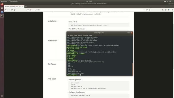Open the terminal Edit menu

tap(71, 35)
